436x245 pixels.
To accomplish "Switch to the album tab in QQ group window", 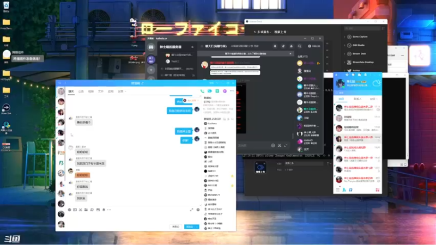I will pos(90,91).
